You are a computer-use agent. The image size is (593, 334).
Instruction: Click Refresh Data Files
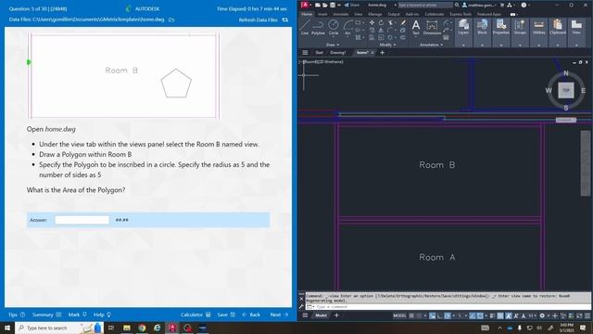263,19
